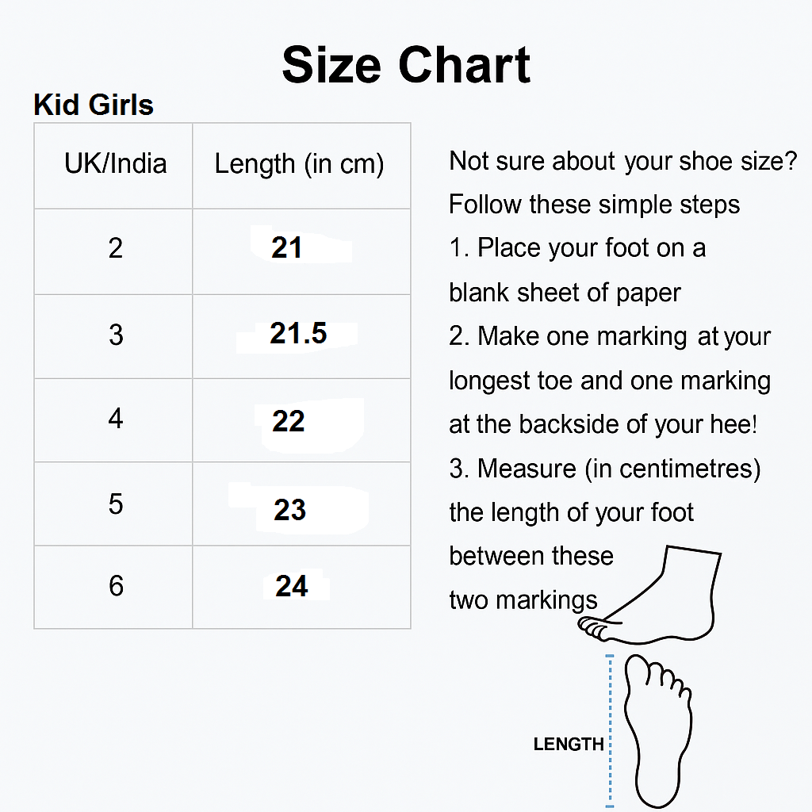Select UK/India size 3 cell

coord(113,336)
